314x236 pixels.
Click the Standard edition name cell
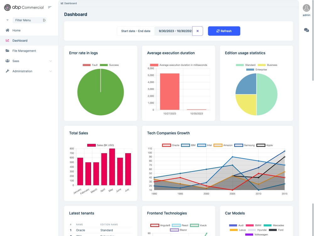point(106,230)
